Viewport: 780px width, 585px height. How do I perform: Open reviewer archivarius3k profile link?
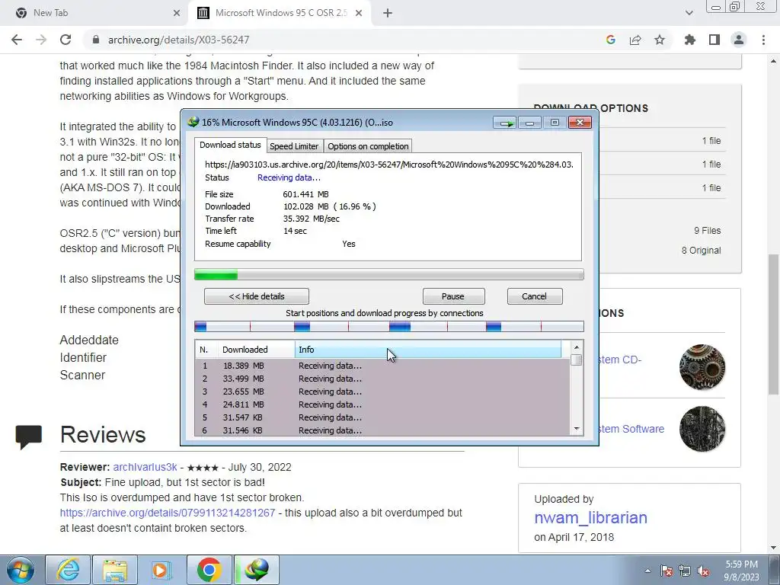coord(145,467)
